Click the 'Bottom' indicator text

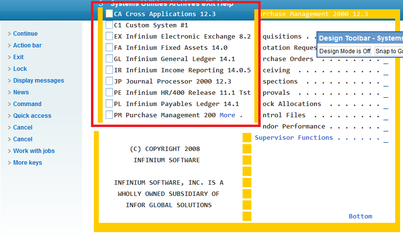[x=360, y=216]
